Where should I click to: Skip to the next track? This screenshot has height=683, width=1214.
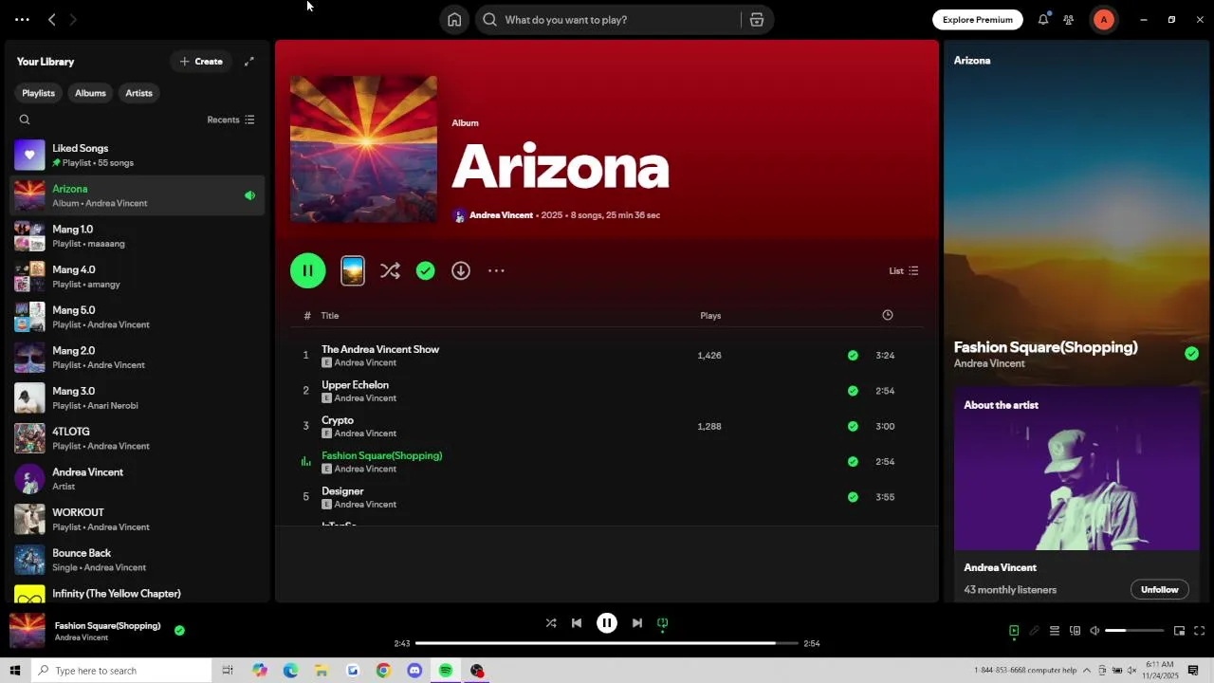(x=637, y=623)
